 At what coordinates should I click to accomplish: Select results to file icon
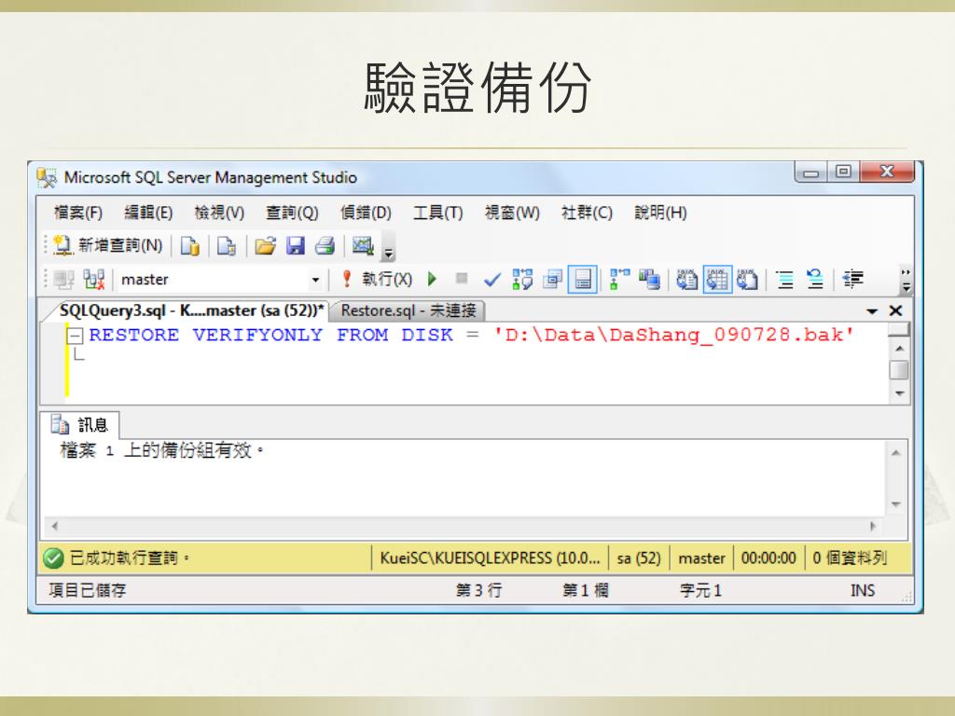pyautogui.click(x=747, y=280)
